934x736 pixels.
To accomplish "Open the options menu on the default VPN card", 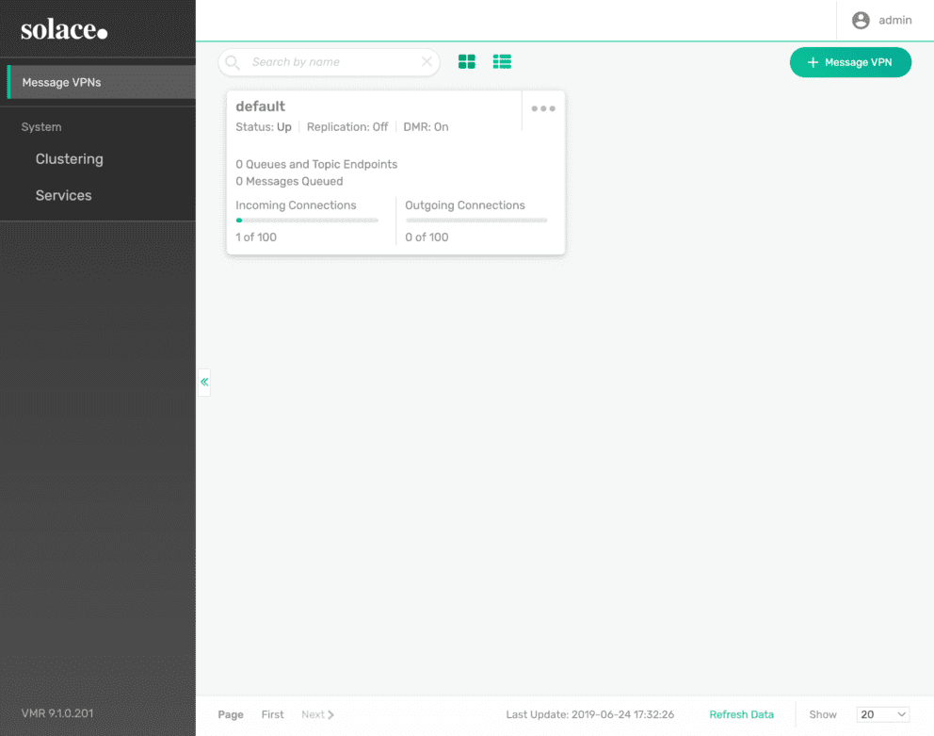I will coord(542,108).
